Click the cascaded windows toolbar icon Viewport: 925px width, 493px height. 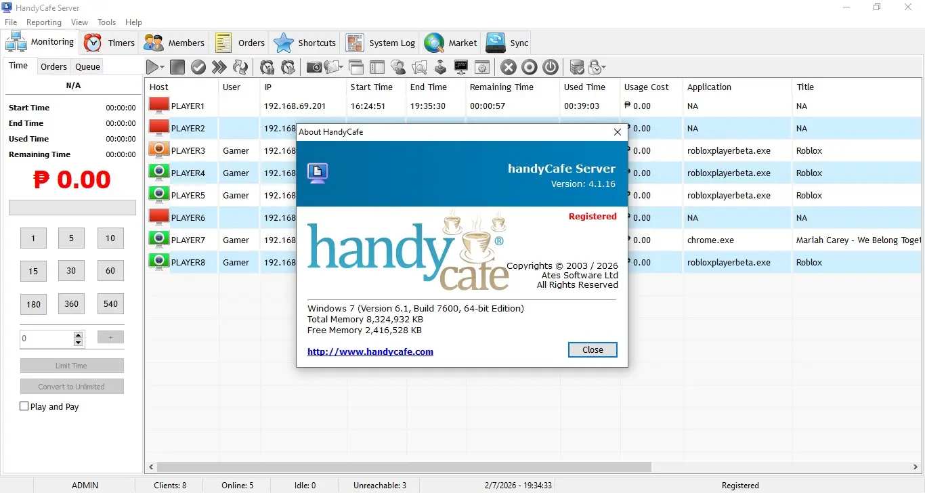coord(356,67)
